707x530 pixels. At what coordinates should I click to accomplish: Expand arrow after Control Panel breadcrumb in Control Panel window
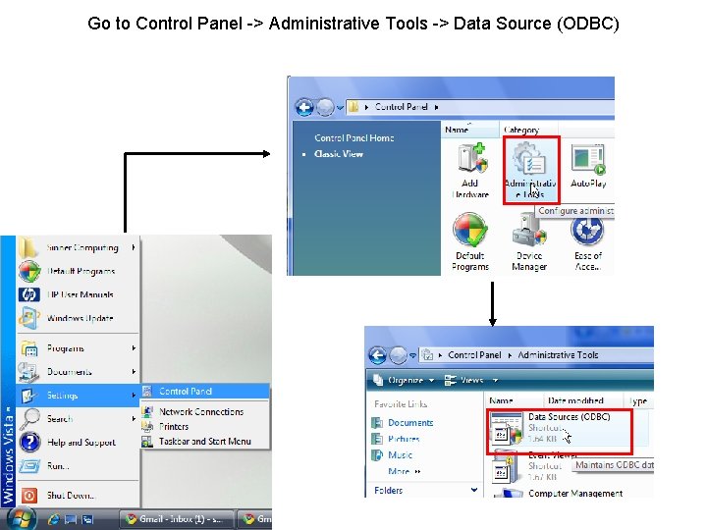click(x=436, y=107)
